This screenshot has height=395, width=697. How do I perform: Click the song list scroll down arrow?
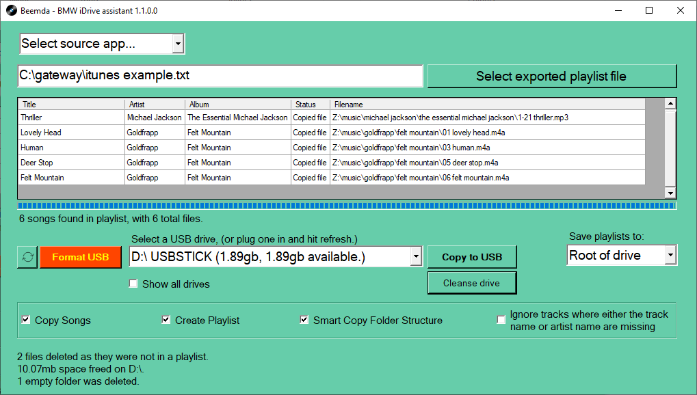(670, 193)
